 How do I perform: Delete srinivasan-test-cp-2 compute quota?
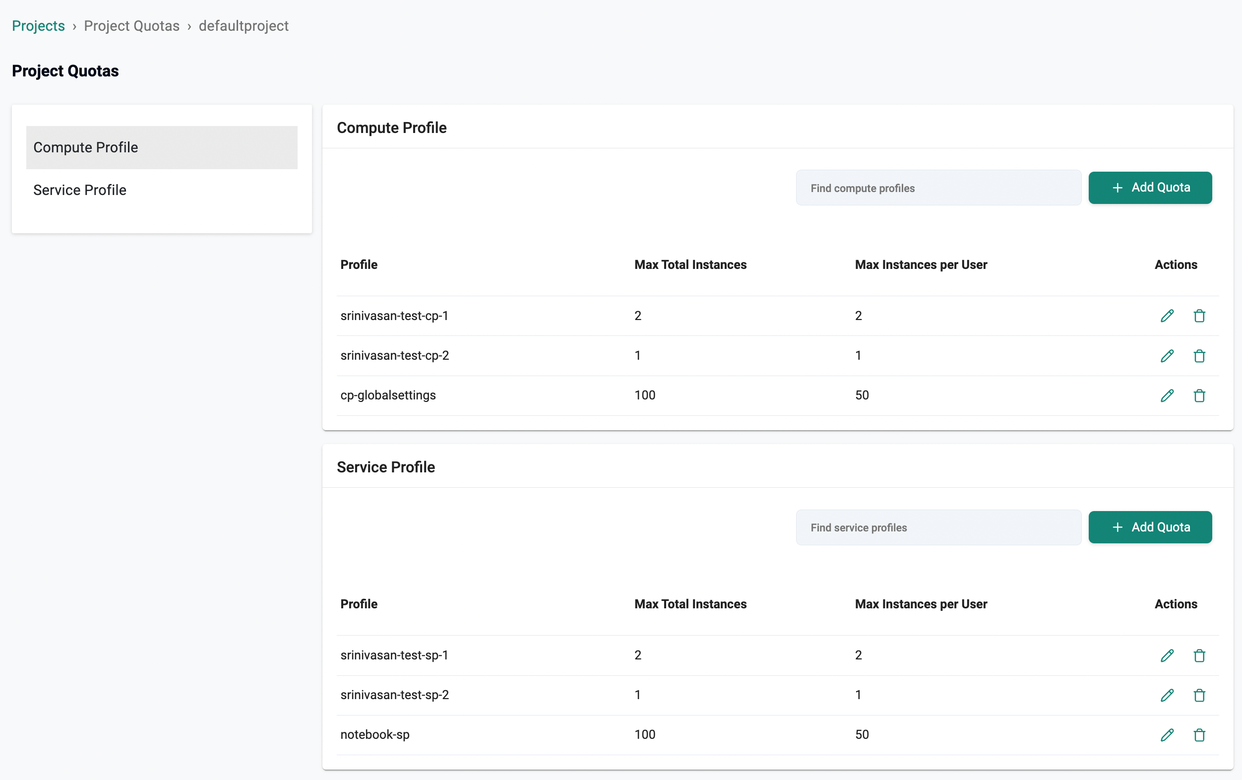pyautogui.click(x=1199, y=355)
